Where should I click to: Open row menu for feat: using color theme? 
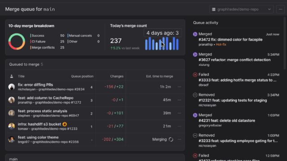coord(179,140)
